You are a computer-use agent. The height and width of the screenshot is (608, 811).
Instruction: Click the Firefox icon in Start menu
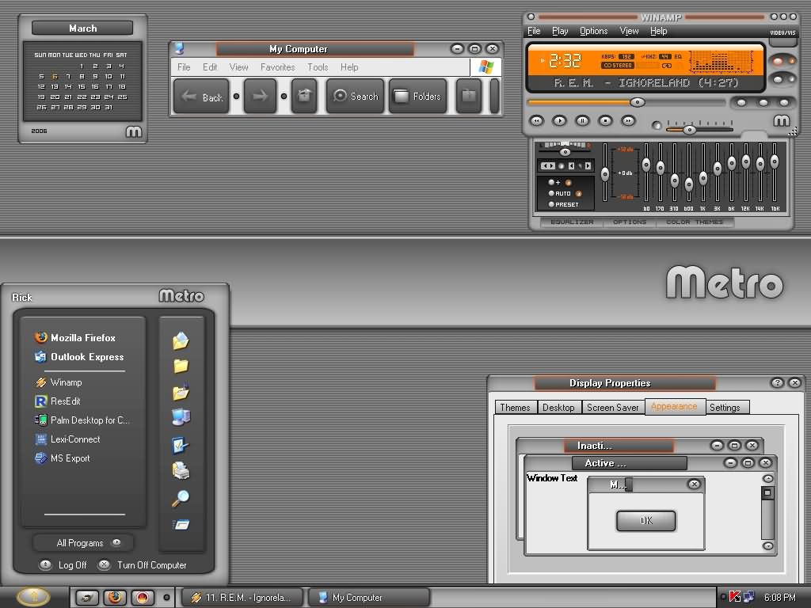tap(41, 337)
